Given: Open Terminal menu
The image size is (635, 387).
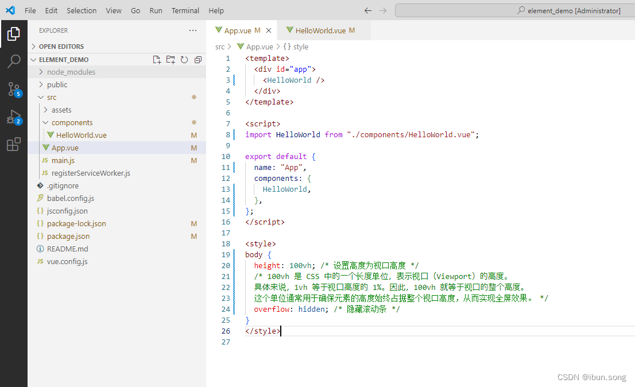Looking at the screenshot, I should (185, 10).
